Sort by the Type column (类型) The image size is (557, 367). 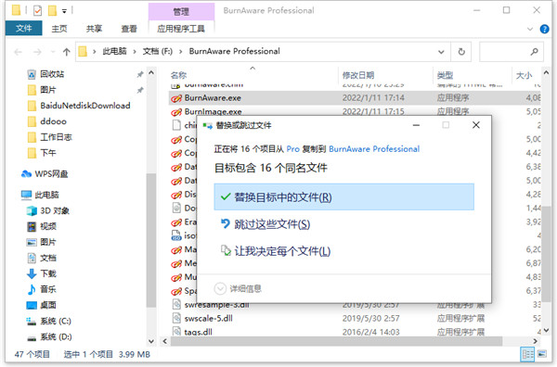click(445, 75)
